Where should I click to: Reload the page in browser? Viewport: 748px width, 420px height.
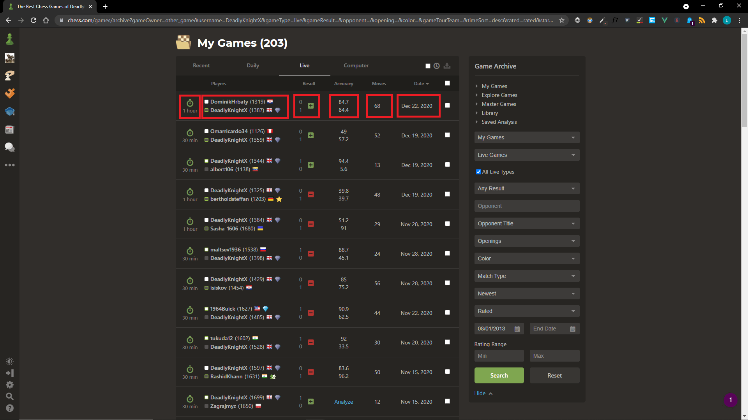[x=34, y=20]
